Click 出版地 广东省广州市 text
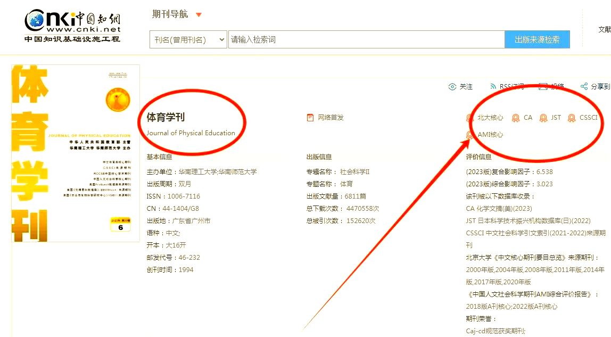Screen dimensions: 611x337 point(178,221)
